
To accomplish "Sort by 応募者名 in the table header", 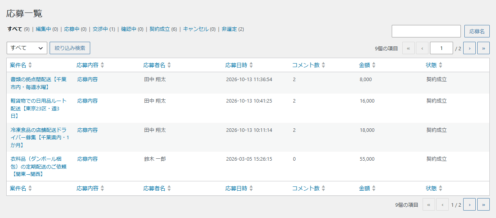I will coord(157,65).
